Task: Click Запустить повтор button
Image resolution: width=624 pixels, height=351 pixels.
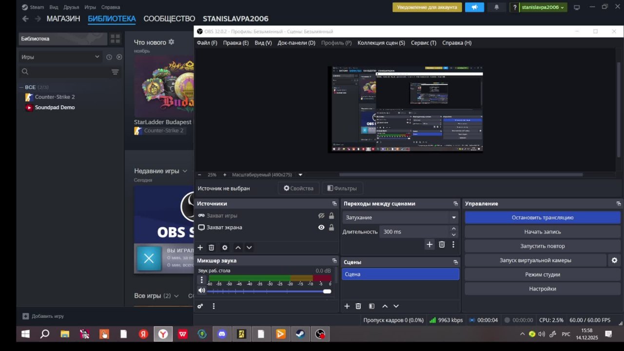Action: click(x=542, y=246)
